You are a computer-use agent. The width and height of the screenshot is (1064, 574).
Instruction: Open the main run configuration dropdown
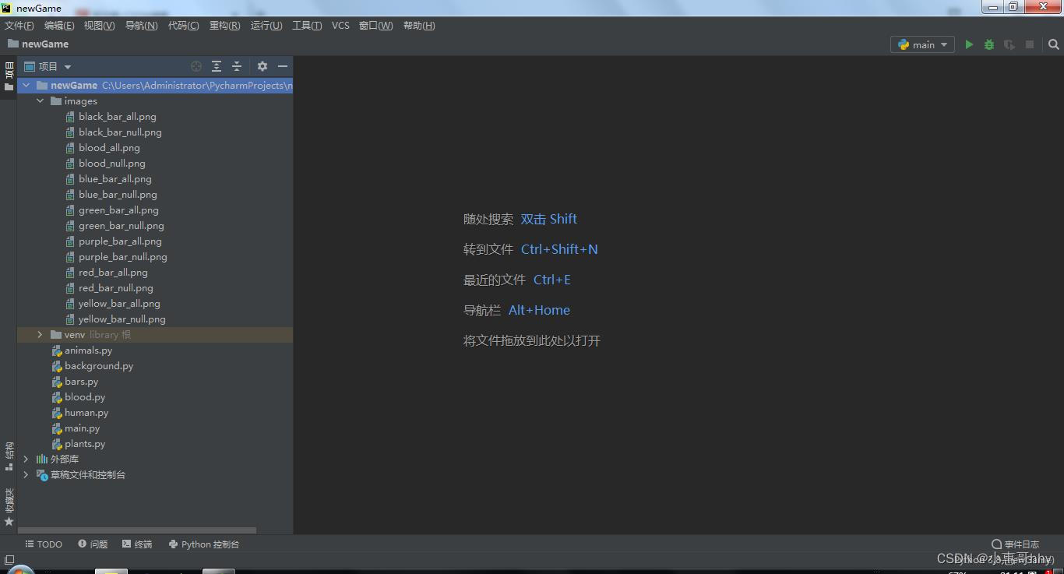923,44
